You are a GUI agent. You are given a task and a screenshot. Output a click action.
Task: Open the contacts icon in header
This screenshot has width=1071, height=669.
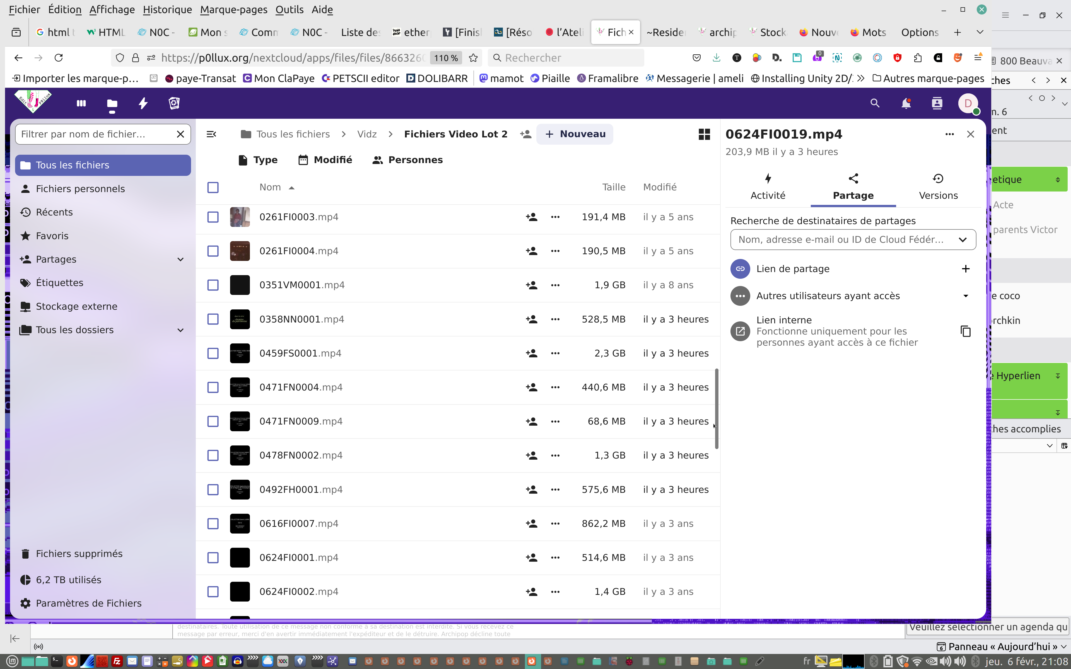click(937, 103)
